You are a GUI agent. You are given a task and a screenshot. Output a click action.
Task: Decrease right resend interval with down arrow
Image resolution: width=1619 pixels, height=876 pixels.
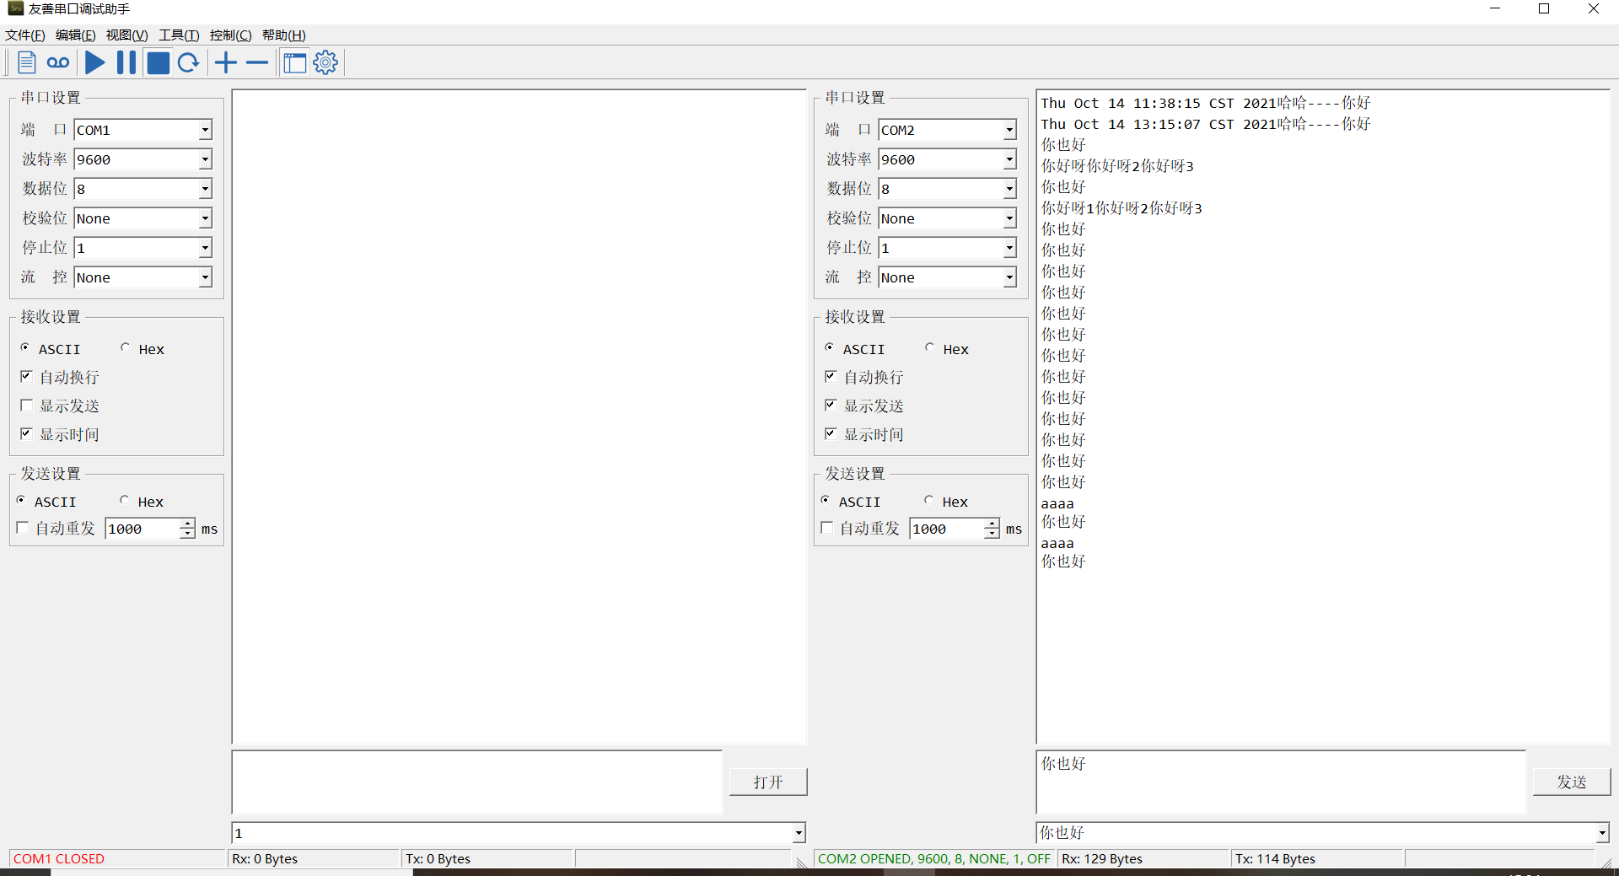click(992, 534)
